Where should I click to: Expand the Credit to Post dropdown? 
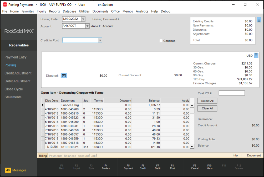coord(100,40)
